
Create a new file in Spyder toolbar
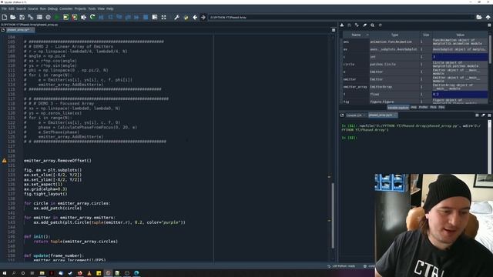point(5,17)
